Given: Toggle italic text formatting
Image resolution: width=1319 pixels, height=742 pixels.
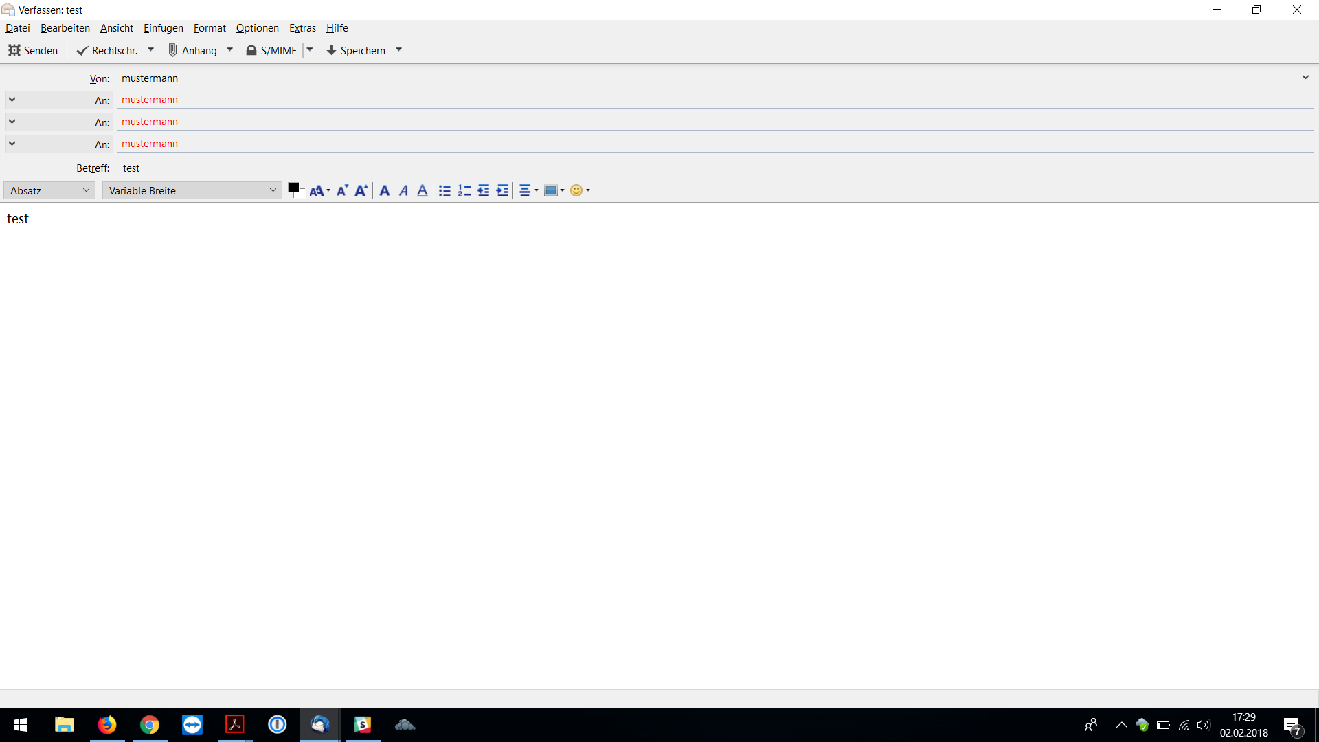Looking at the screenshot, I should tap(404, 191).
